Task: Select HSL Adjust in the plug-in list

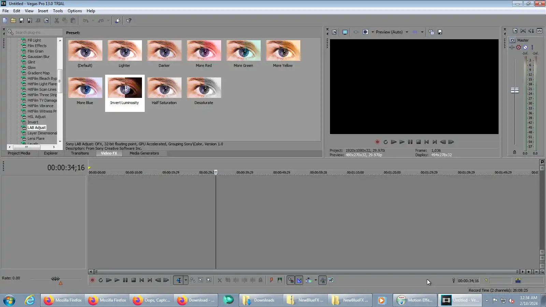Action: click(x=37, y=117)
